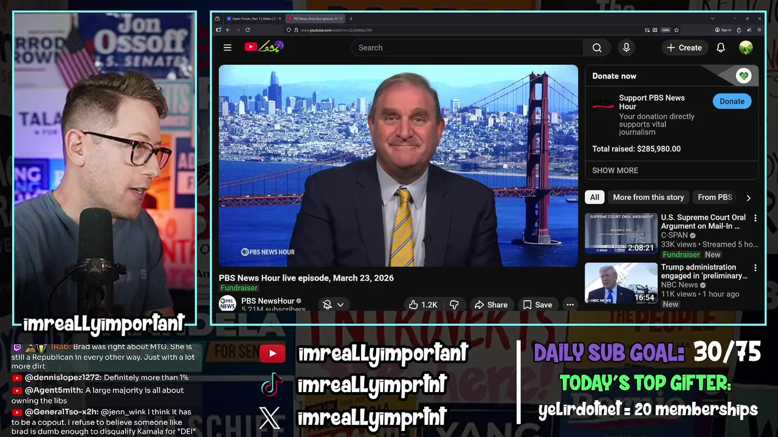
Task: Select the More from this story chip
Action: [x=648, y=197]
